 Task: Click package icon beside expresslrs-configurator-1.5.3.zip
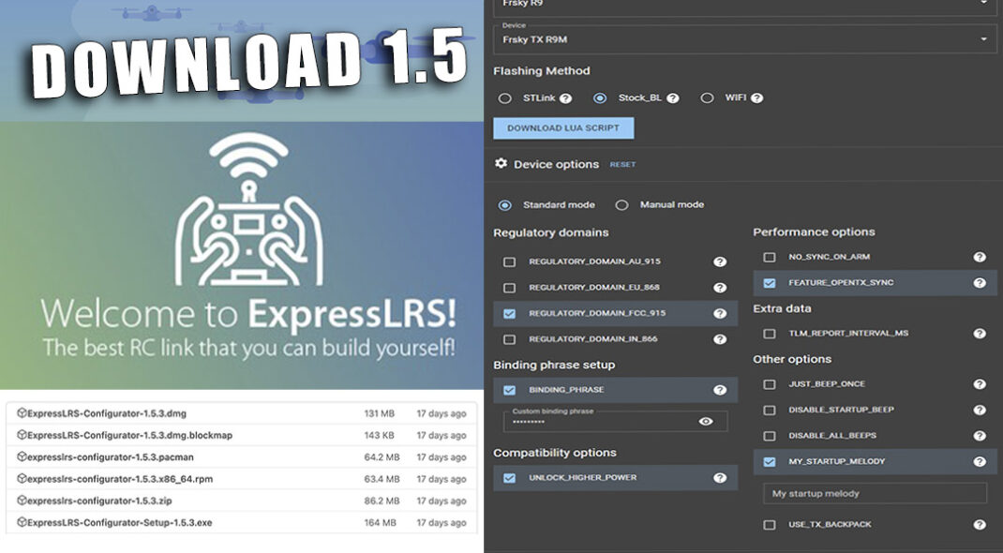click(x=22, y=500)
